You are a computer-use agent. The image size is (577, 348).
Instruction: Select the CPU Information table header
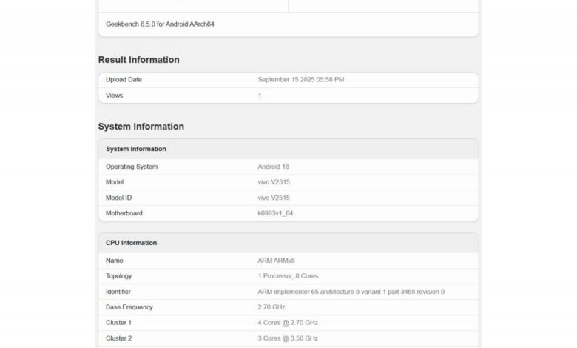(x=131, y=243)
